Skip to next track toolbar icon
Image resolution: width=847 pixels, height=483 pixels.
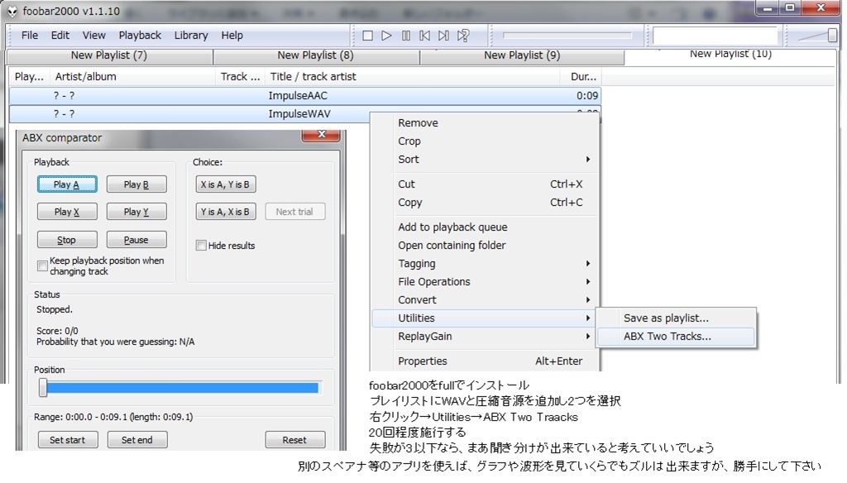point(444,36)
